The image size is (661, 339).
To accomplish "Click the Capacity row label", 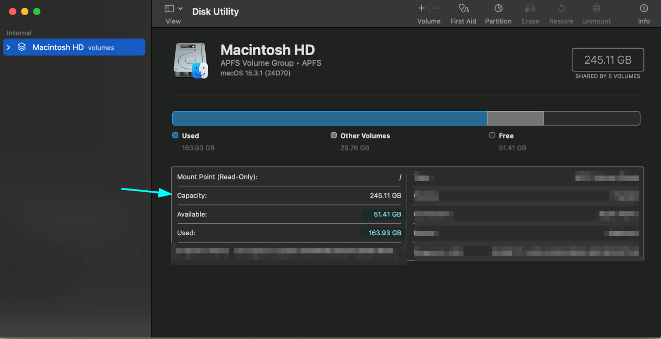I will tap(192, 196).
